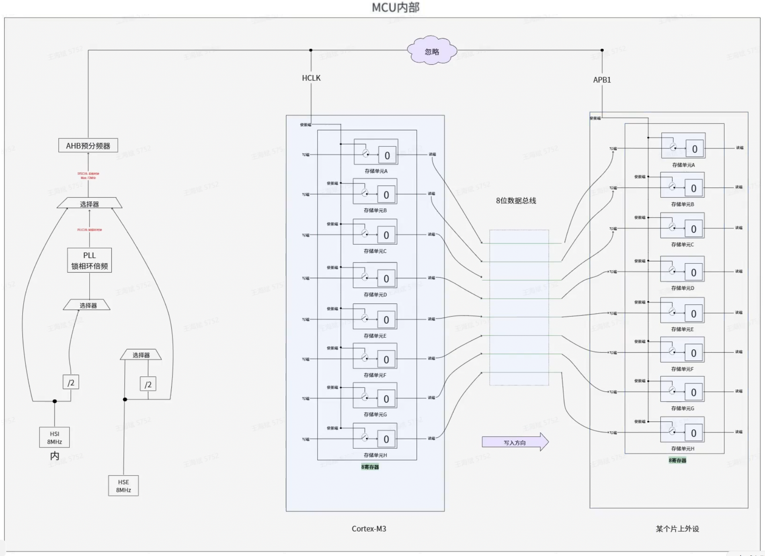Click the '写端' label of peripheral 存储单元H
Viewport: 765px width, 556px height.
point(613,433)
